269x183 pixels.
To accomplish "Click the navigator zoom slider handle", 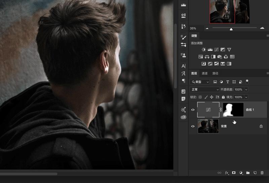I will click(231, 29).
